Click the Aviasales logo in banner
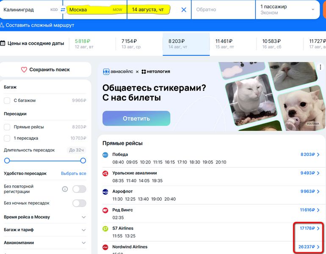This screenshot has width=326, height=254. pos(118,72)
